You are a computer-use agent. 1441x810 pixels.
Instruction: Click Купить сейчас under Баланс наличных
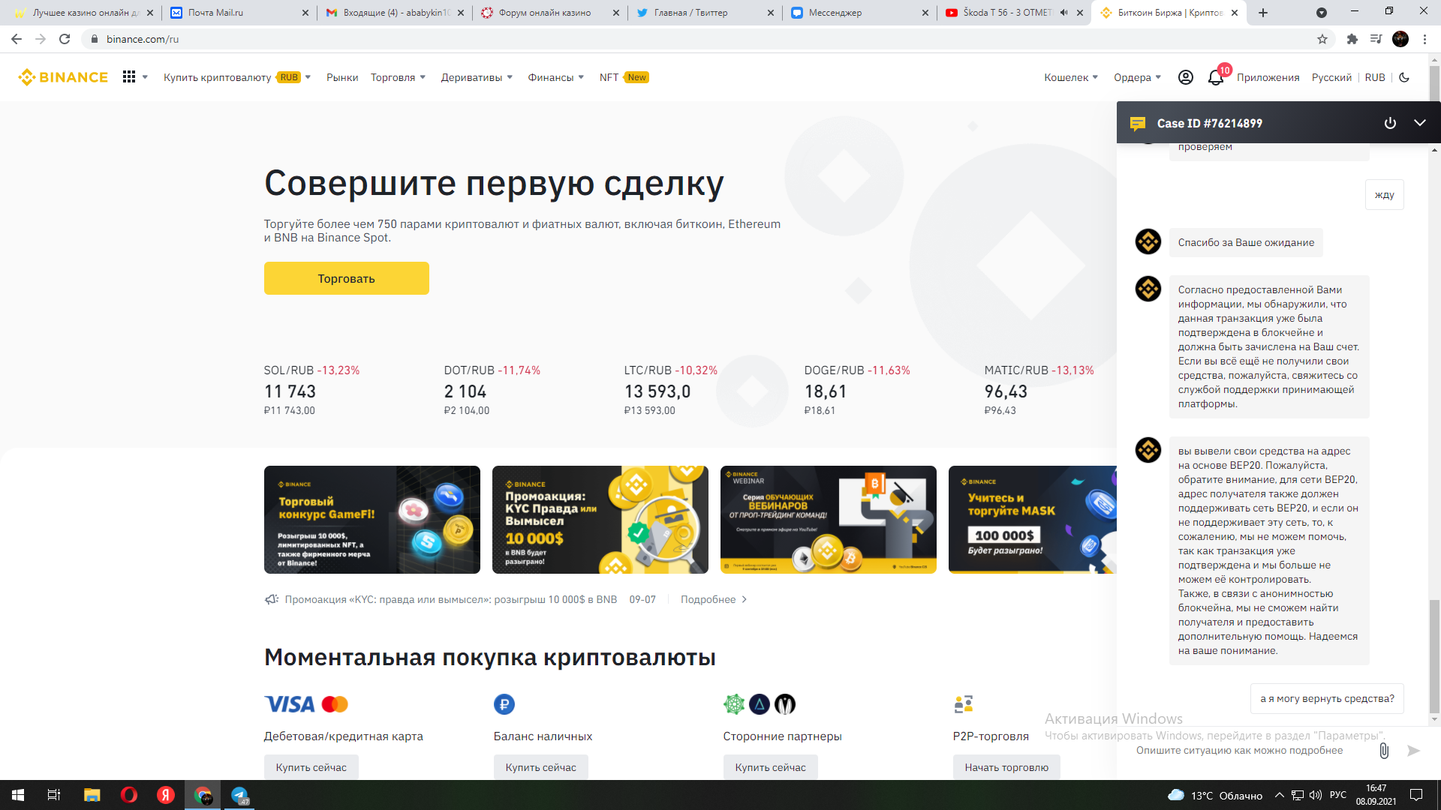click(540, 767)
